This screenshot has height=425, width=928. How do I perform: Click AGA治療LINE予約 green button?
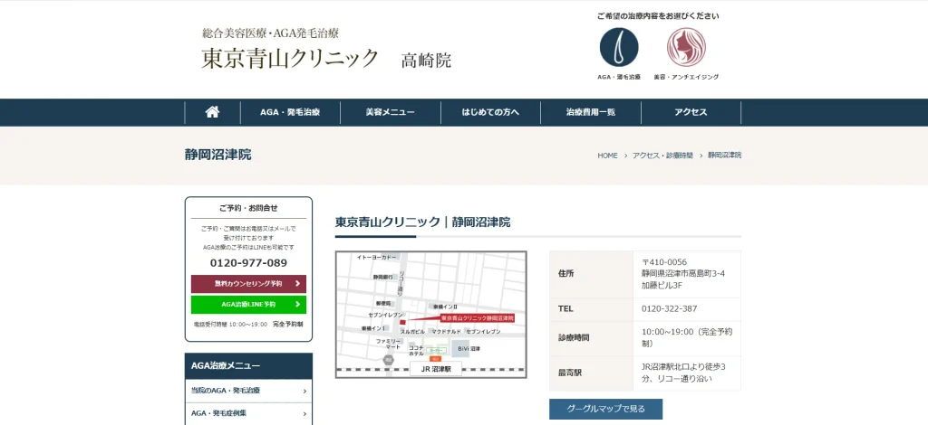(x=248, y=305)
